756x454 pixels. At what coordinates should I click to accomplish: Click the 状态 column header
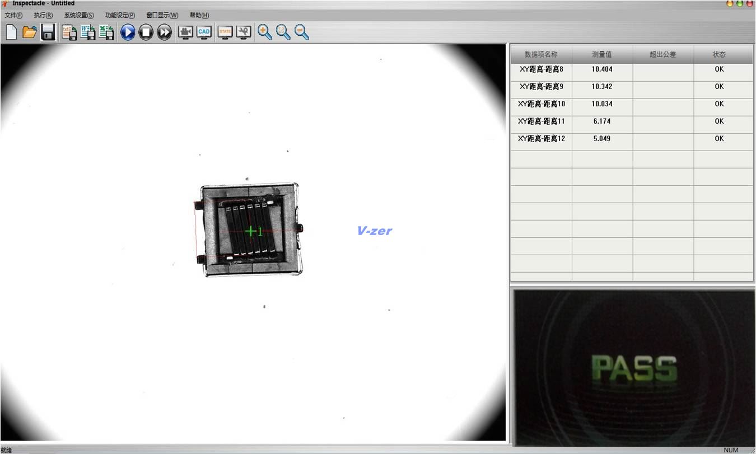[724, 54]
